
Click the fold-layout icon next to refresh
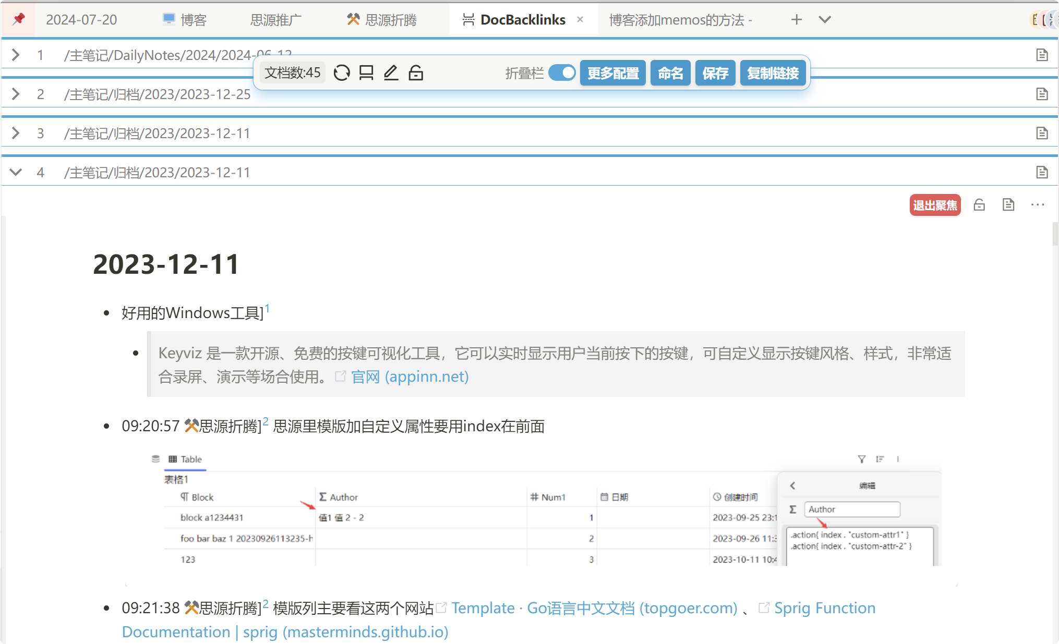pos(366,73)
